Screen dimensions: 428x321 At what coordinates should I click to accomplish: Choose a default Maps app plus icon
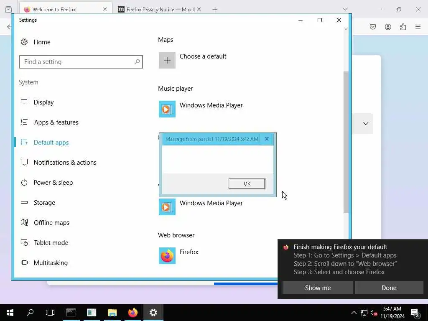[x=167, y=60]
